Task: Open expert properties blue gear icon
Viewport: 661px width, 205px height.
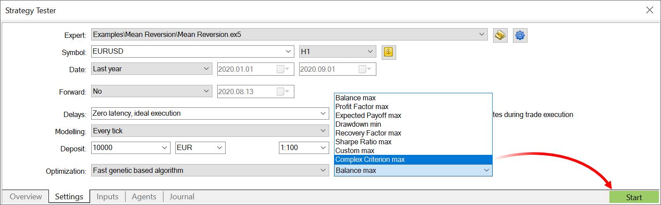Action: 520,35
